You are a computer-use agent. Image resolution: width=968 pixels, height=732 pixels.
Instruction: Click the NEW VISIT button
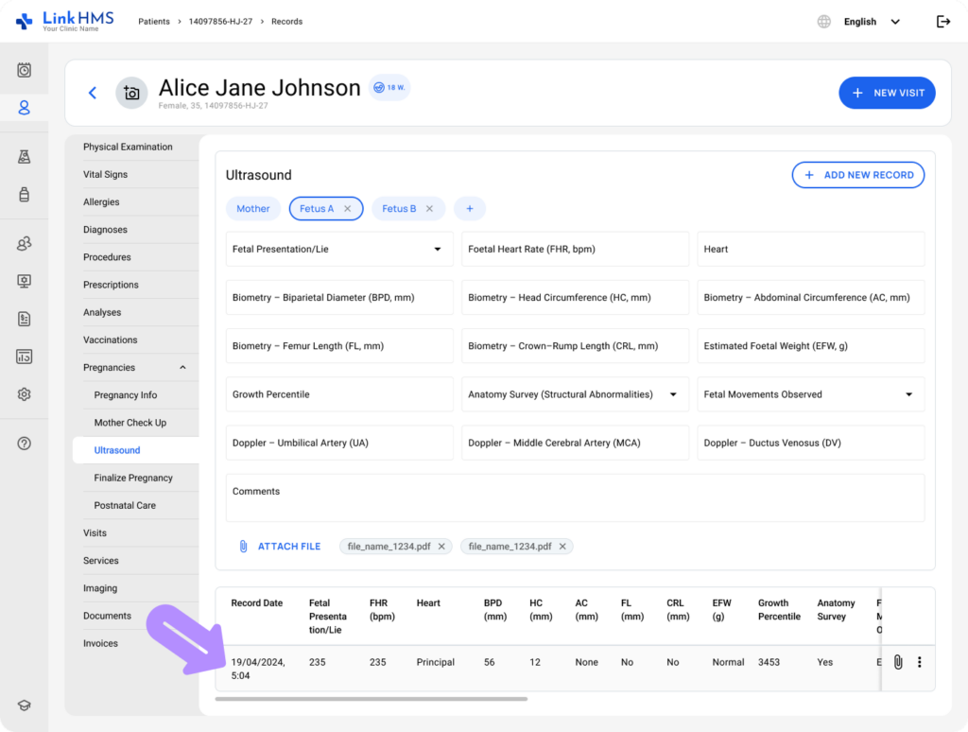tap(887, 93)
